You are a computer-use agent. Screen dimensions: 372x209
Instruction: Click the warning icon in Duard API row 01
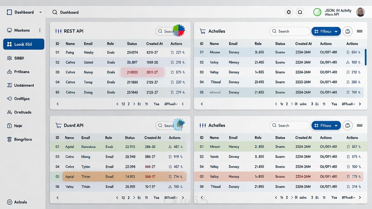coord(170,147)
